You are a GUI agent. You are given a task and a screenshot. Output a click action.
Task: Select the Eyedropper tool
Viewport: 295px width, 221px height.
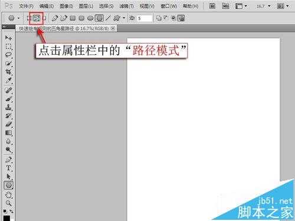click(x=8, y=80)
